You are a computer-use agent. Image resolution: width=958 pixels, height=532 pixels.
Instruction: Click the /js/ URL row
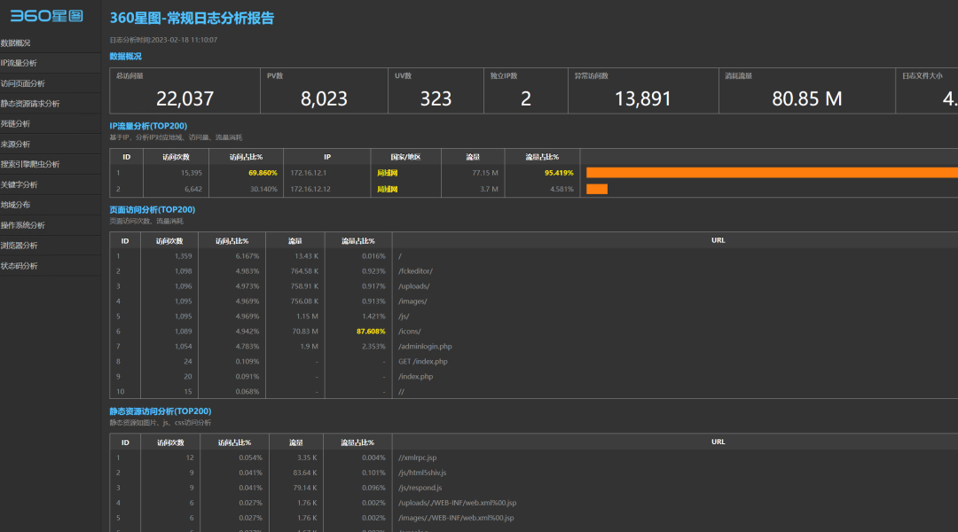click(404, 317)
